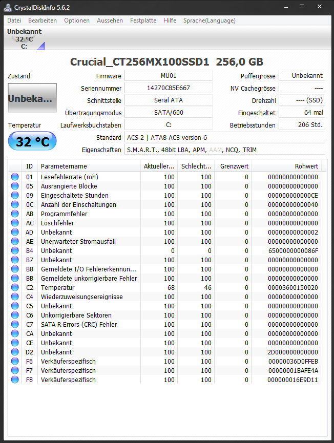The height and width of the screenshot is (443, 334).
Task: Click the Eigenschaften features field
Action: 225,150
